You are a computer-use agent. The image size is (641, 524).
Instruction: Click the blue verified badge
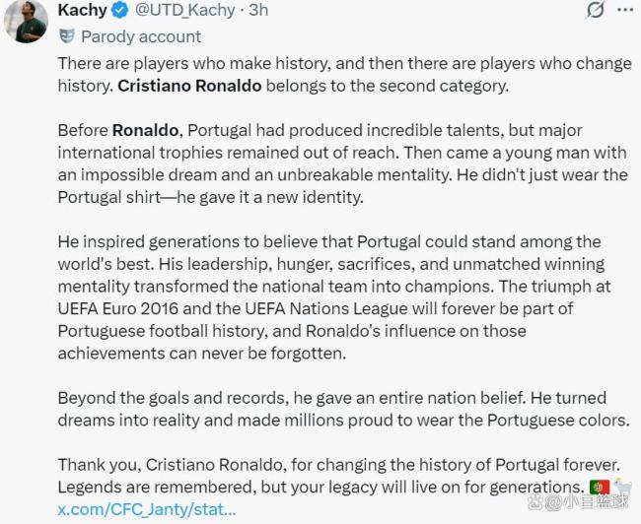[120, 10]
